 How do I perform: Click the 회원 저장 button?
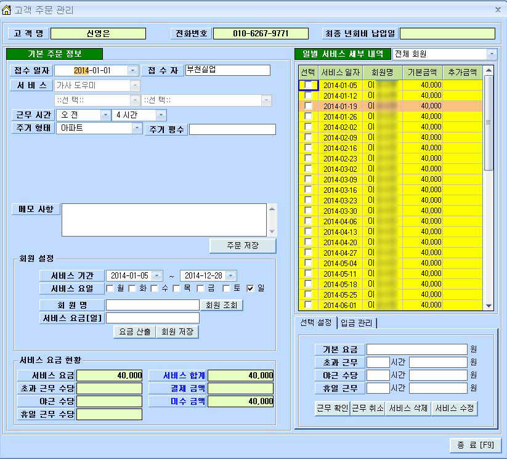coord(177,332)
